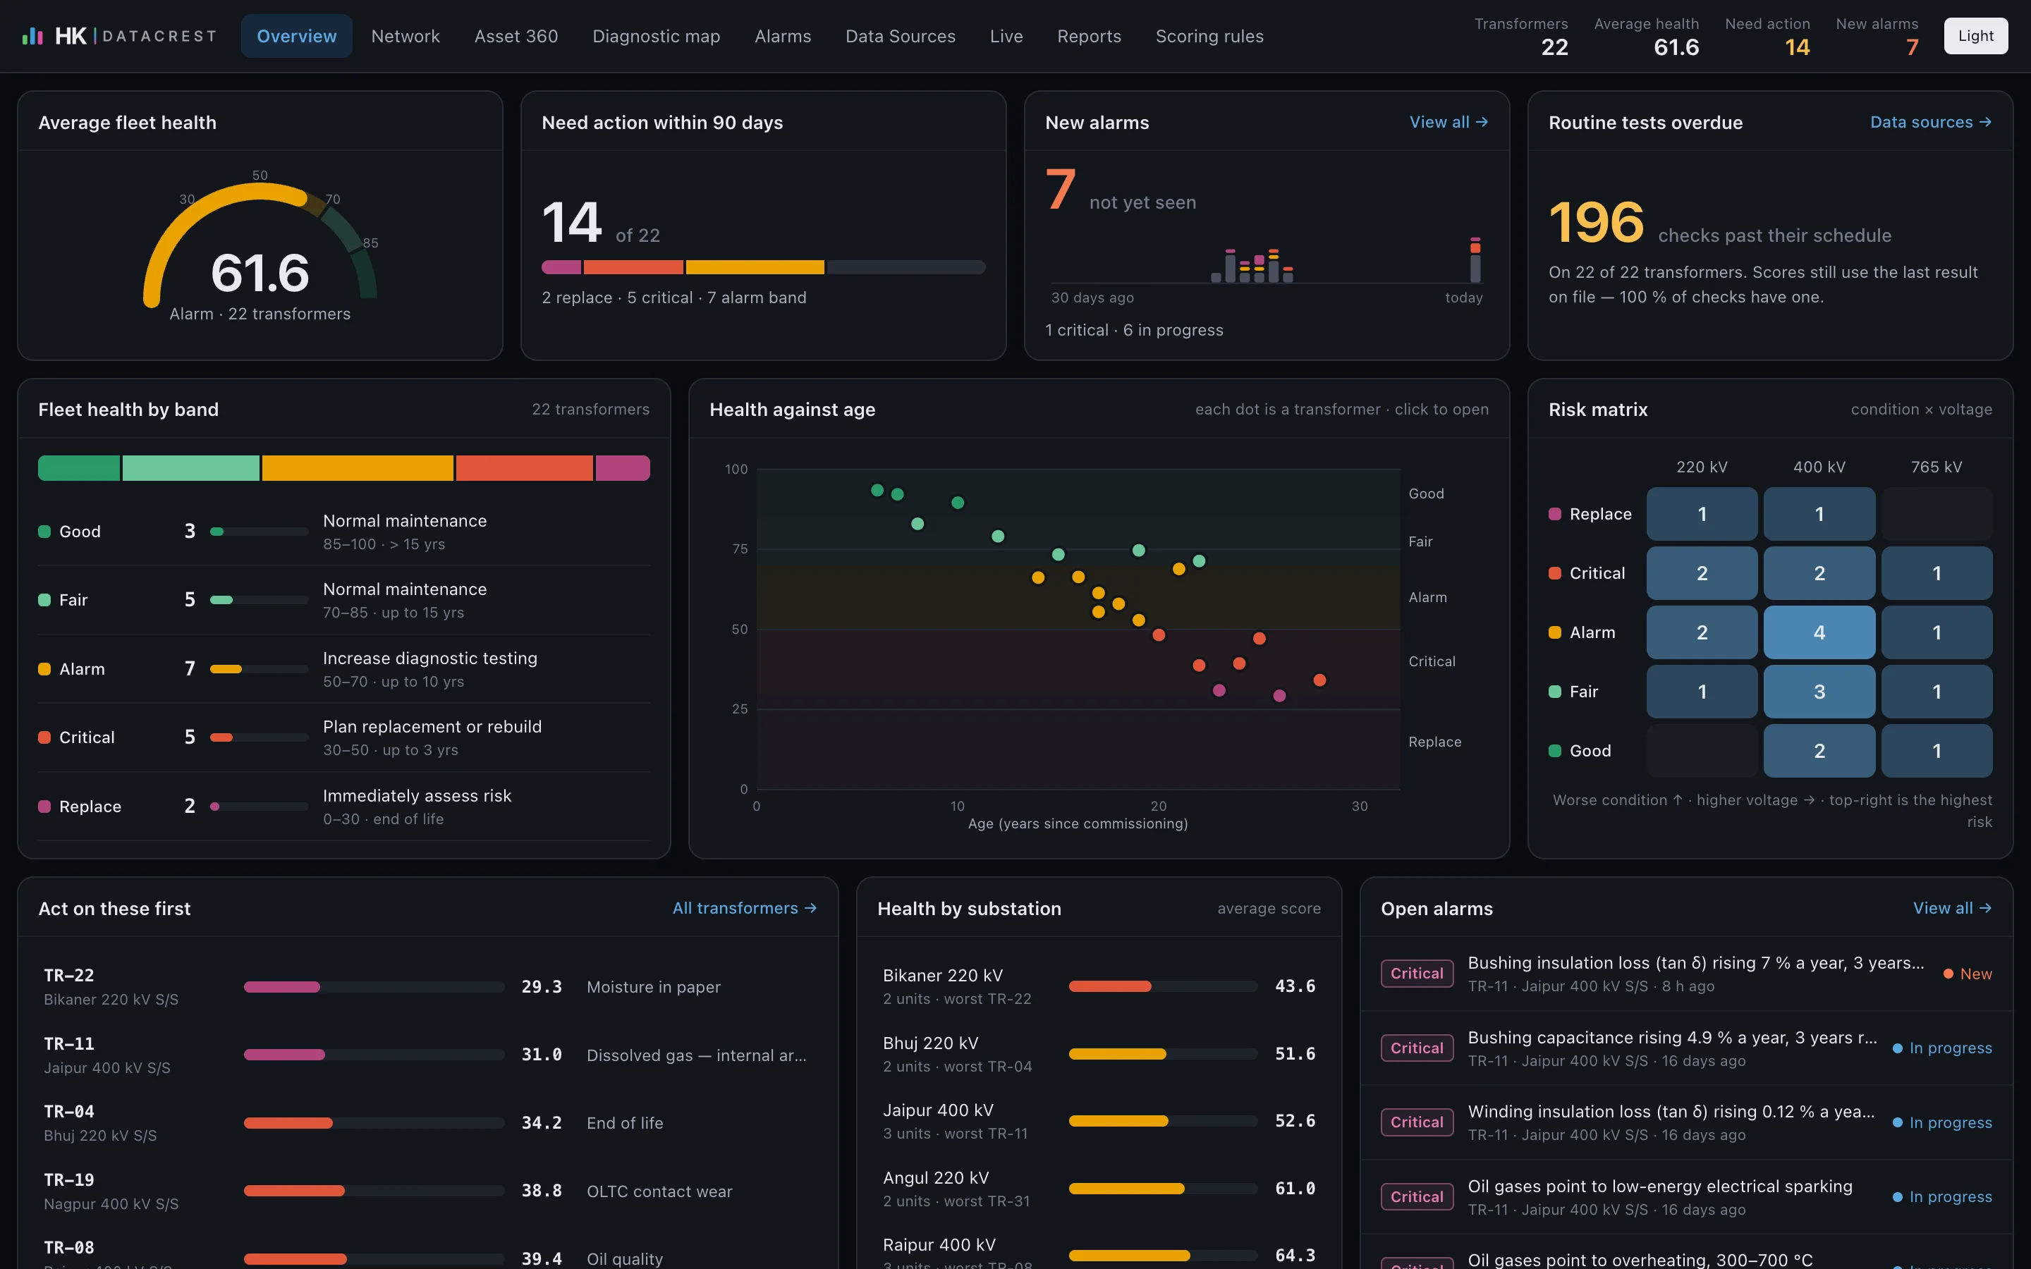The height and width of the screenshot is (1269, 2031).
Task: Open TR-11 Jaipur 400 kV row in Act on these first
Action: coord(428,1055)
